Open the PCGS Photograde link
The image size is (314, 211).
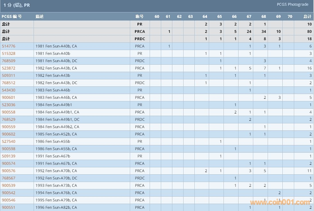[x=293, y=4]
